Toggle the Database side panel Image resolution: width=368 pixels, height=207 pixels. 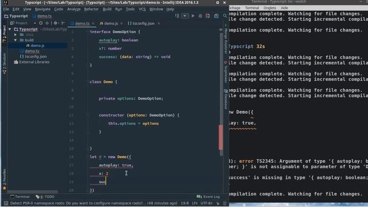click(225, 99)
